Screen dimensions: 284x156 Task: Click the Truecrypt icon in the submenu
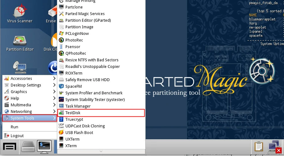[x=61, y=120]
